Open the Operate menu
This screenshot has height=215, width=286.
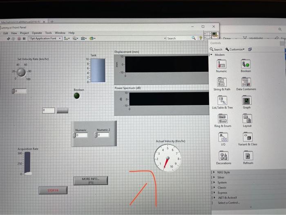37,33
